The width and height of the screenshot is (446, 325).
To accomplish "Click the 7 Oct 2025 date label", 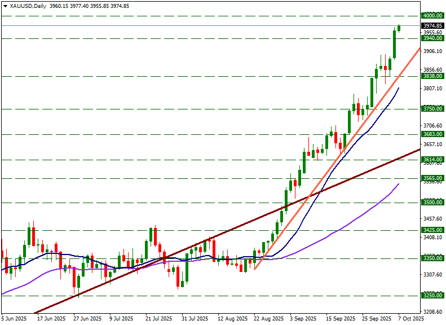I will pyautogui.click(x=410, y=319).
